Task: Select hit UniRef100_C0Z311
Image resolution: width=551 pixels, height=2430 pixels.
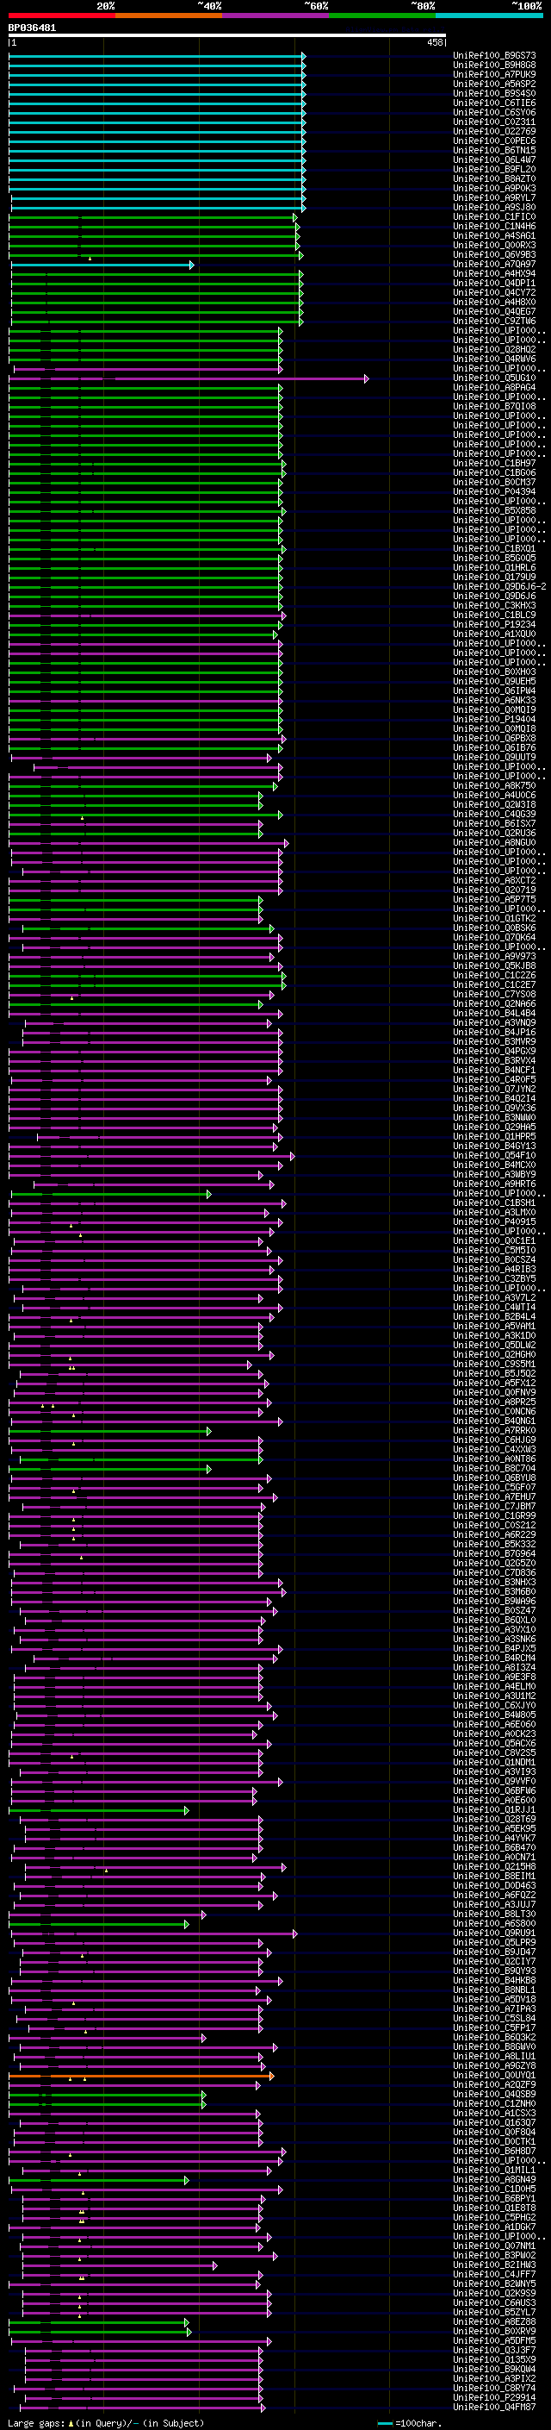Action: (x=493, y=122)
